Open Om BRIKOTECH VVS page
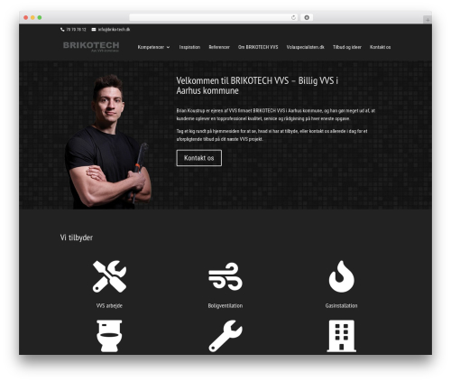 coord(258,47)
